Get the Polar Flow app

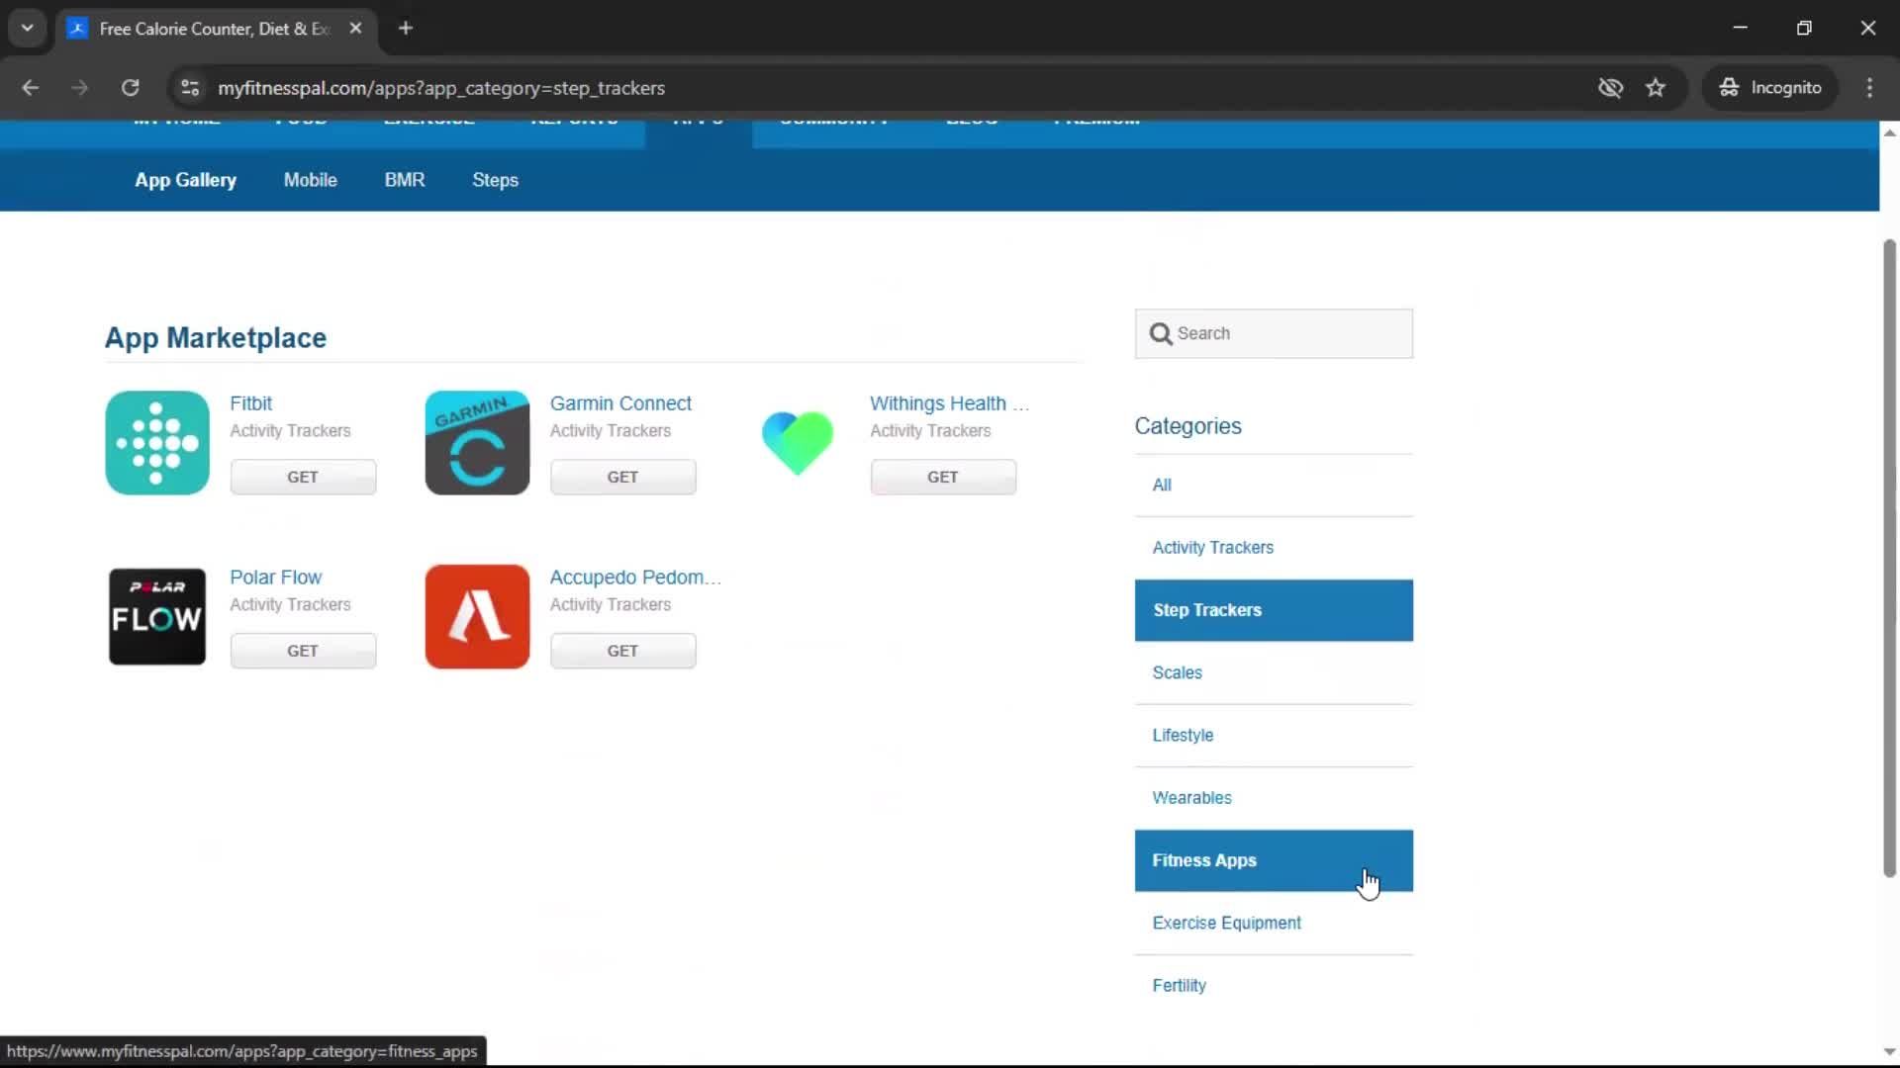pos(303,651)
